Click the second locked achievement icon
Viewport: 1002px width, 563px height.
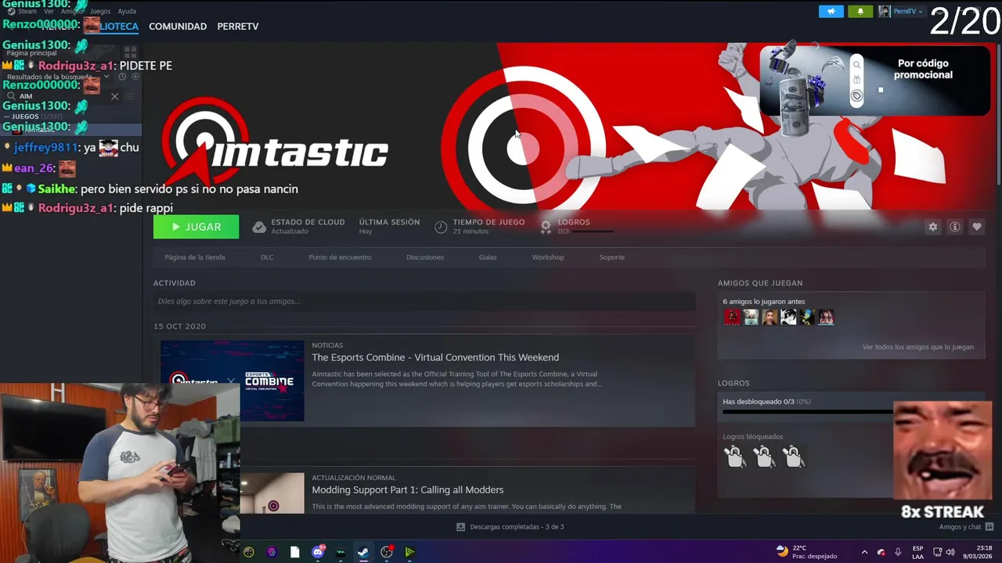coord(764,457)
